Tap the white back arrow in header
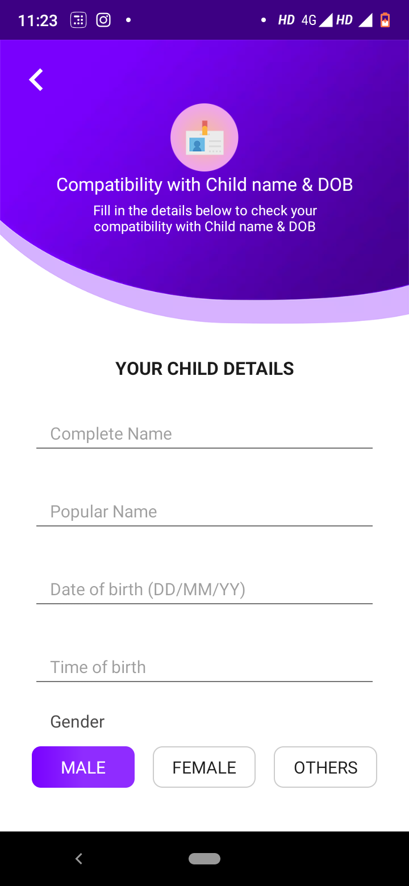 [x=36, y=80]
